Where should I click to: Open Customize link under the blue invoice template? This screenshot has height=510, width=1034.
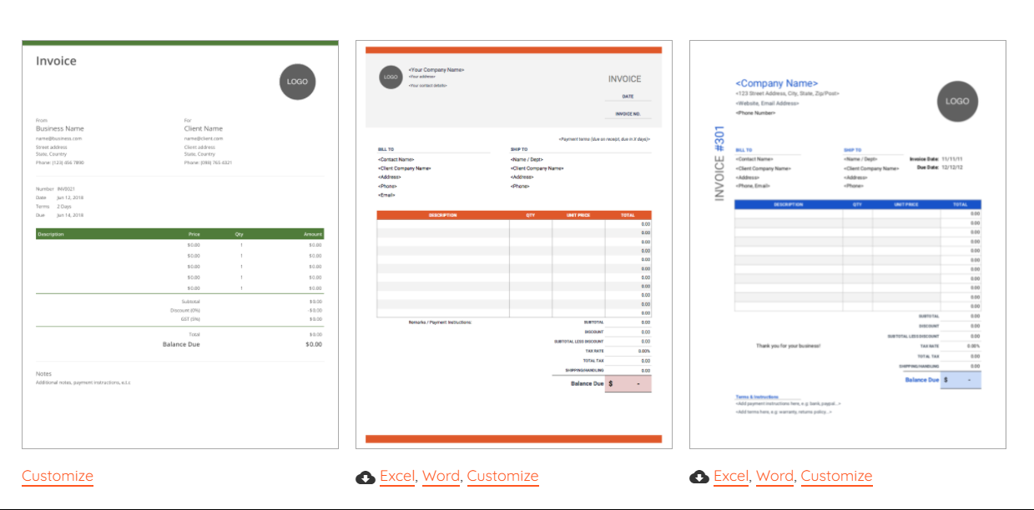(x=836, y=476)
